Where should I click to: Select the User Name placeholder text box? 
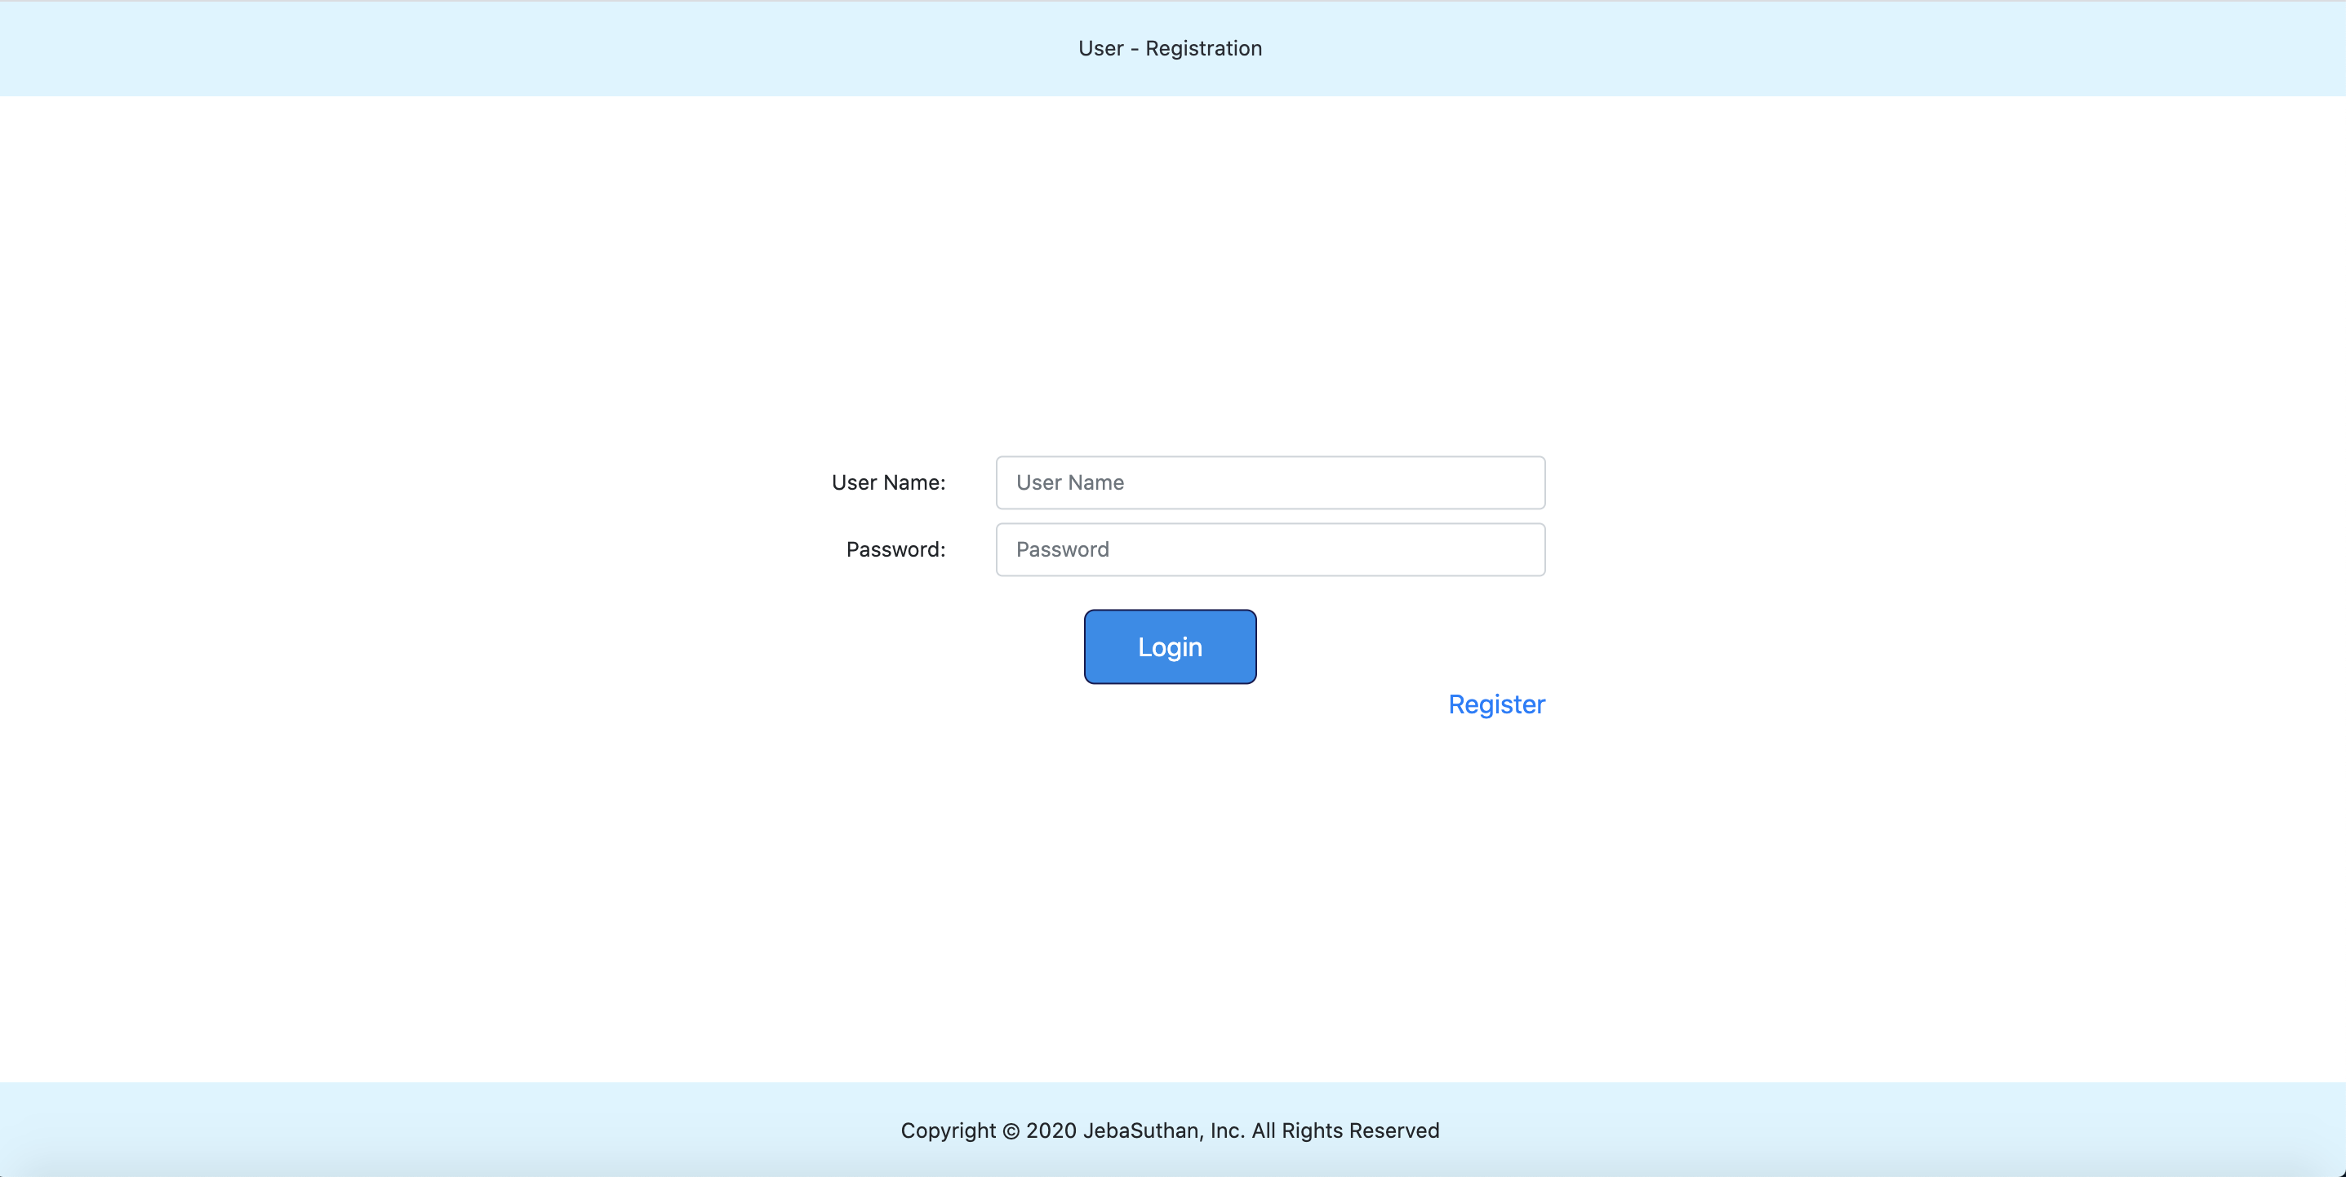pyautogui.click(x=1269, y=482)
